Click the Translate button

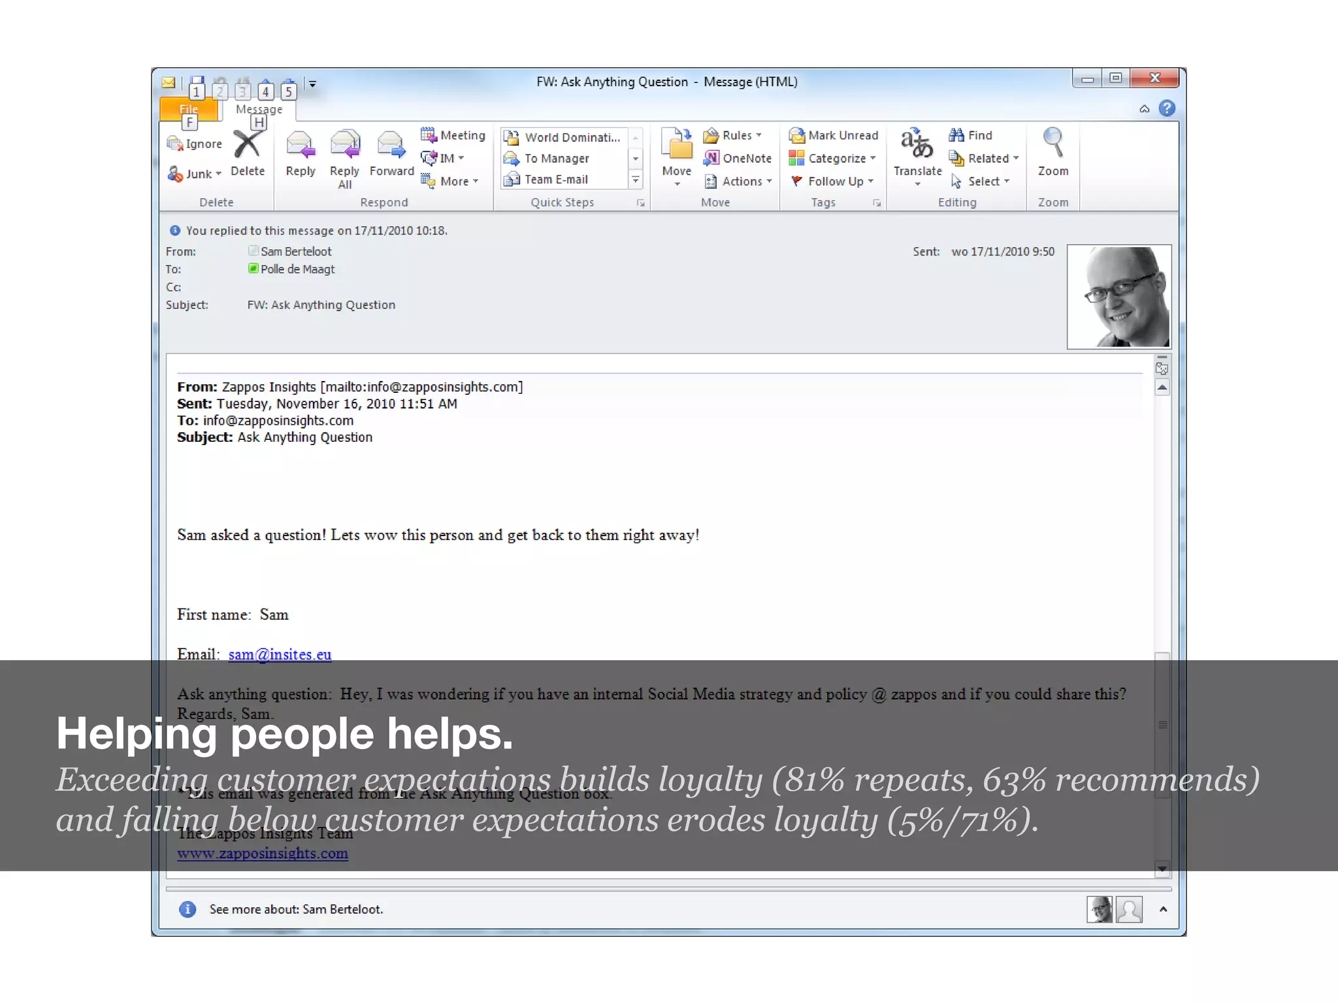click(917, 157)
